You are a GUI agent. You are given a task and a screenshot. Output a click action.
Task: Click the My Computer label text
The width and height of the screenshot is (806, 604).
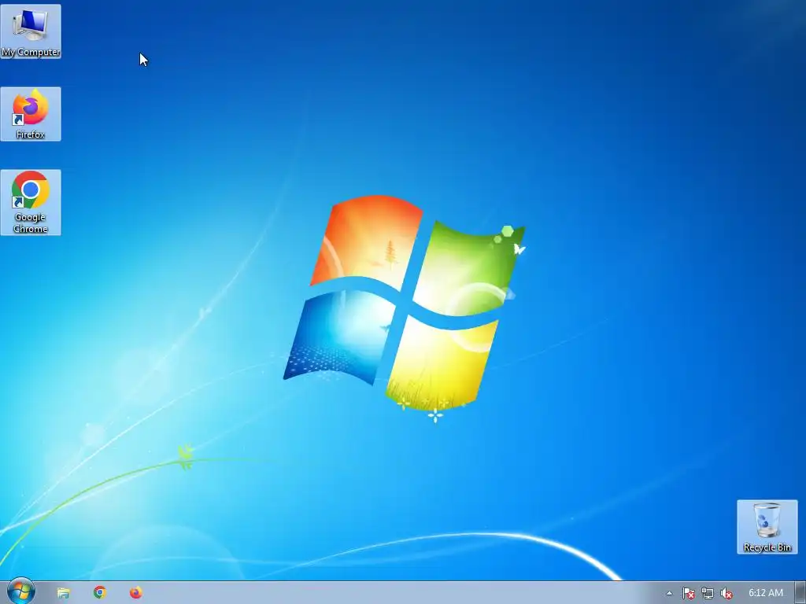pyautogui.click(x=31, y=52)
